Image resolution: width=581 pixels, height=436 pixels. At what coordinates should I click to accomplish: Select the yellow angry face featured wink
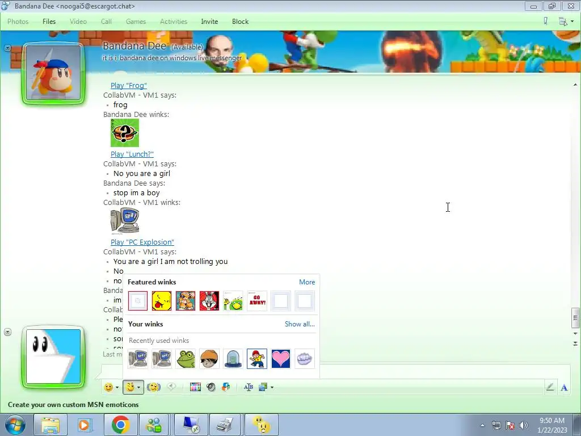162,301
